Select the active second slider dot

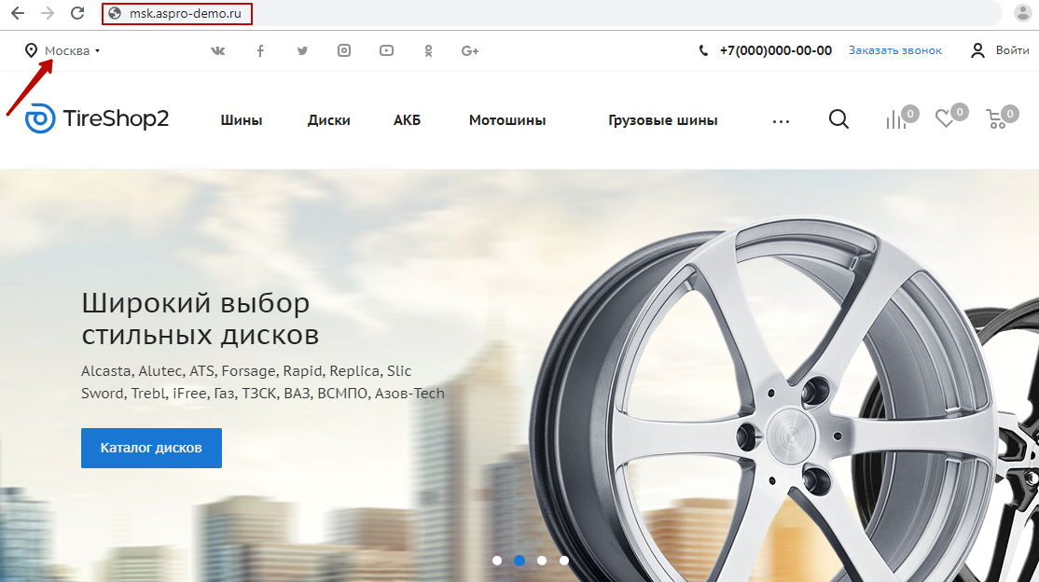tap(519, 561)
